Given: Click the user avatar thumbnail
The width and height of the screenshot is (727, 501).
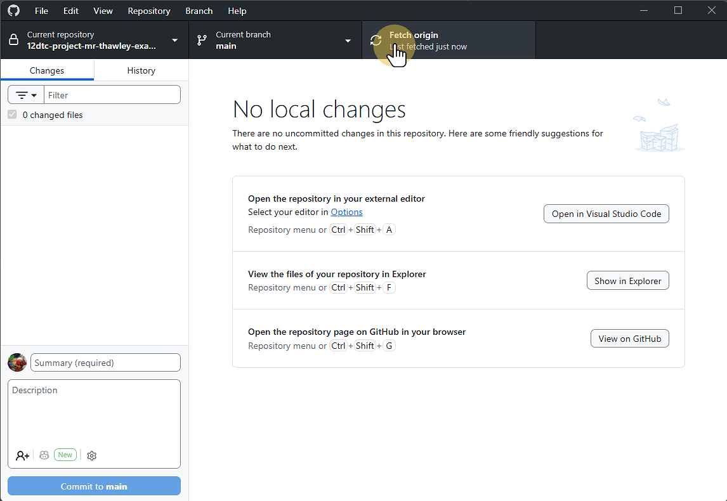Looking at the screenshot, I should [x=17, y=362].
